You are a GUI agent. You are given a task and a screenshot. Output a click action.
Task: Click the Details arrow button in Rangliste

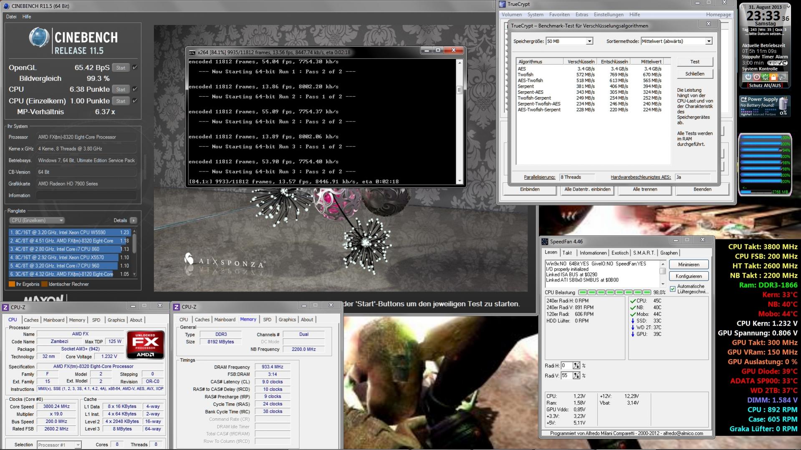[134, 220]
